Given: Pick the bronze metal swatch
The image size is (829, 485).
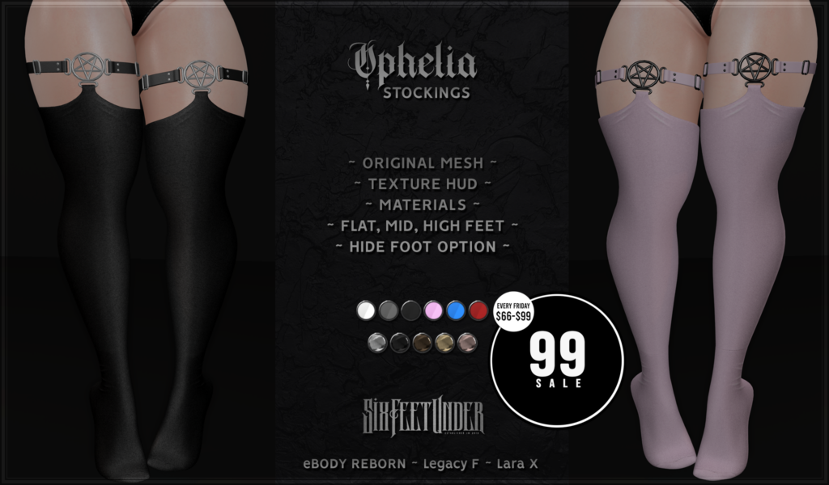Looking at the screenshot, I should coord(422,343).
